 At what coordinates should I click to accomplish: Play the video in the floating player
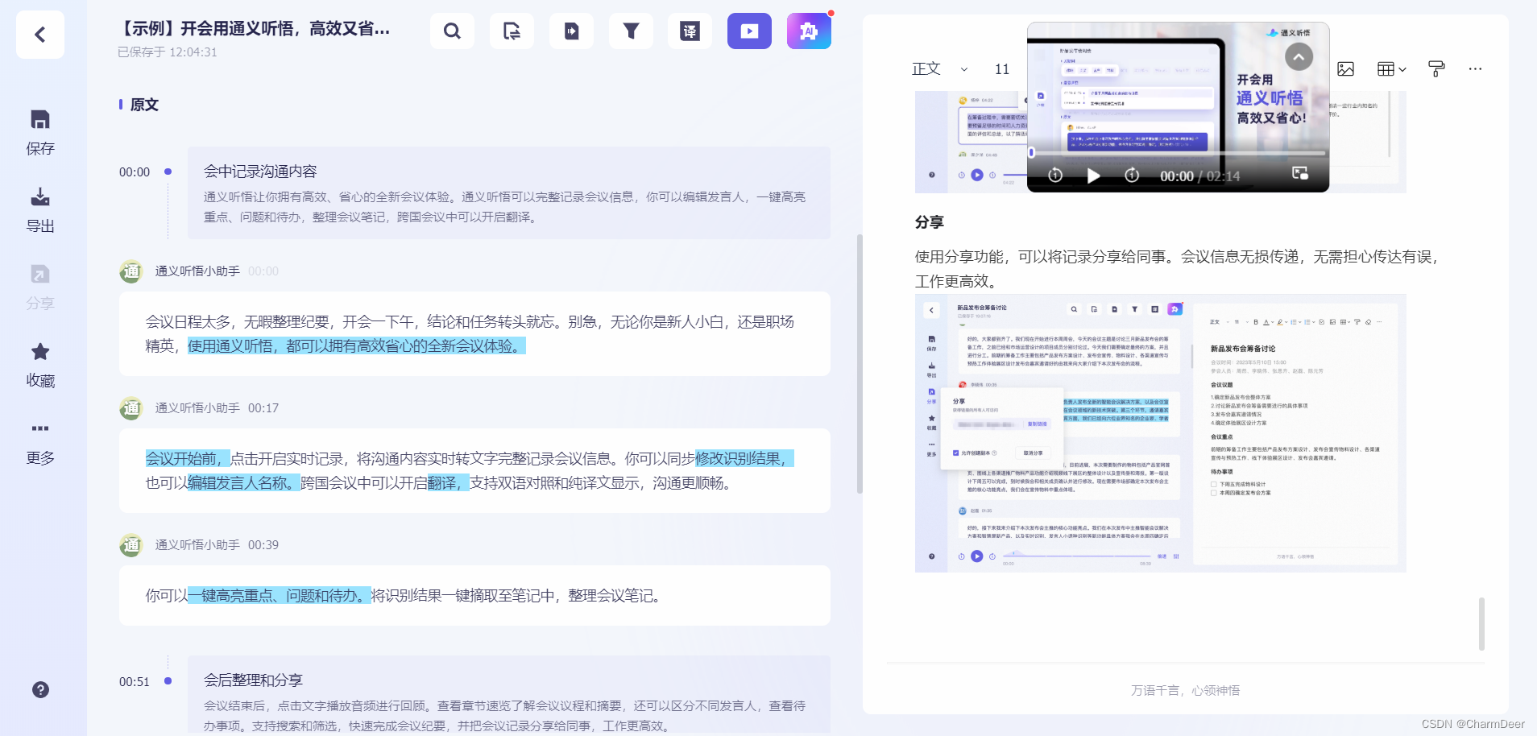pyautogui.click(x=1093, y=176)
